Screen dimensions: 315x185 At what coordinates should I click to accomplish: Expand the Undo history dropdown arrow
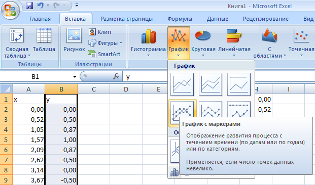tap(48, 6)
